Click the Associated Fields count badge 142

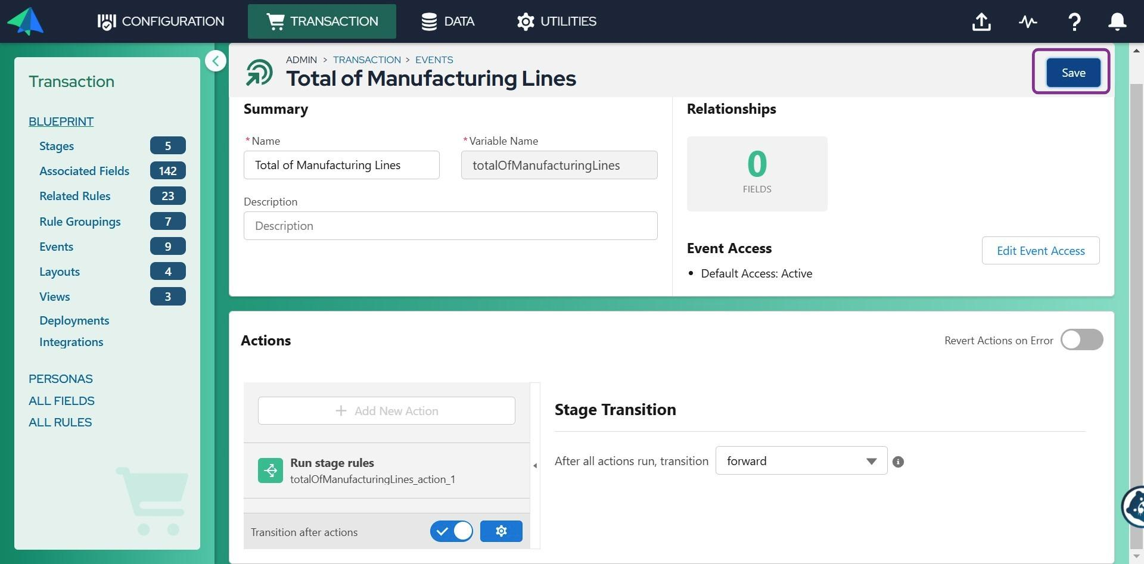tap(168, 171)
